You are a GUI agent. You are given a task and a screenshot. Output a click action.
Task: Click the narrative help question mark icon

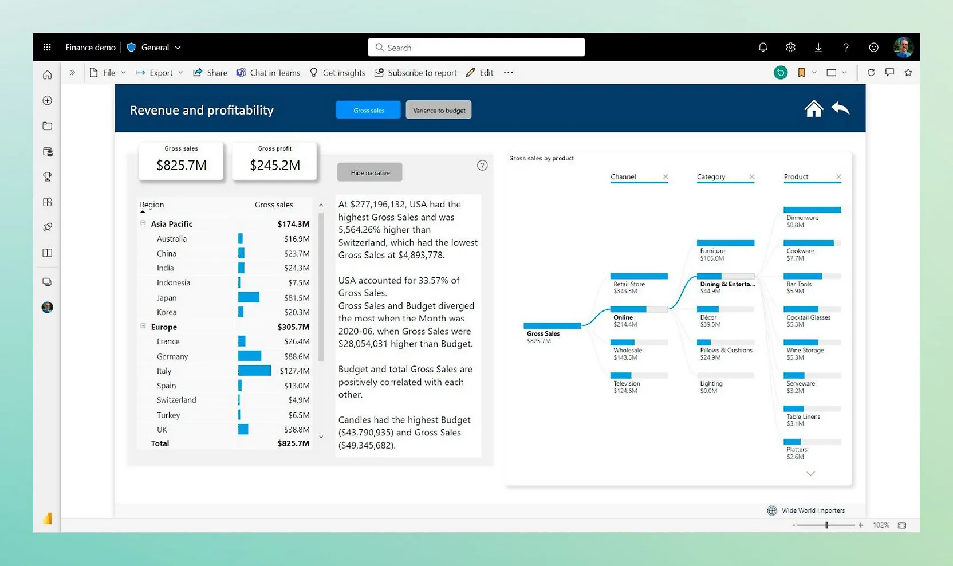pyautogui.click(x=482, y=166)
